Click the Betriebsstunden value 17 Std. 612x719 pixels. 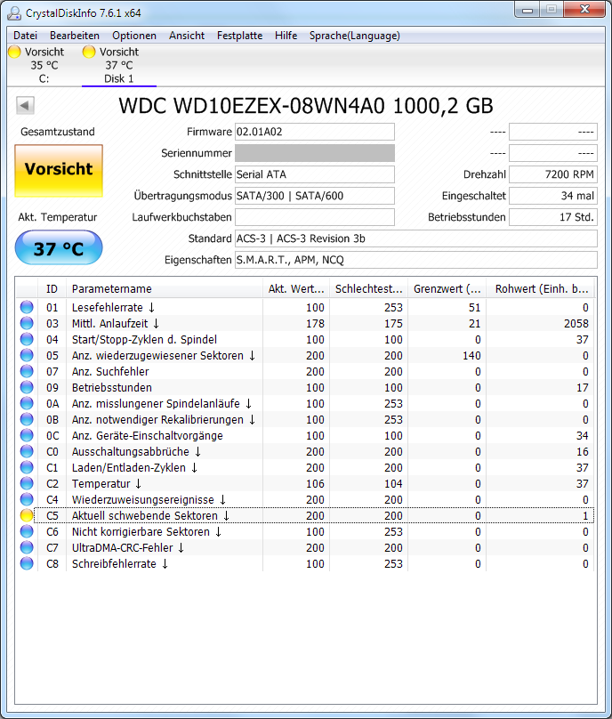pyautogui.click(x=553, y=217)
